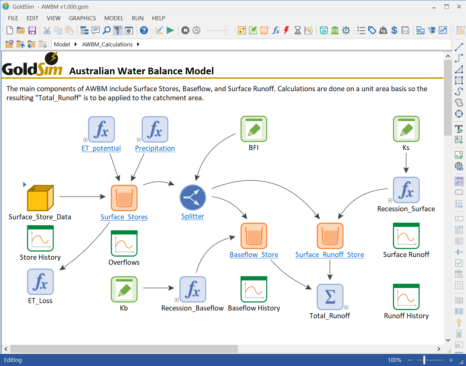Run the model with the green play icon

[x=171, y=30]
